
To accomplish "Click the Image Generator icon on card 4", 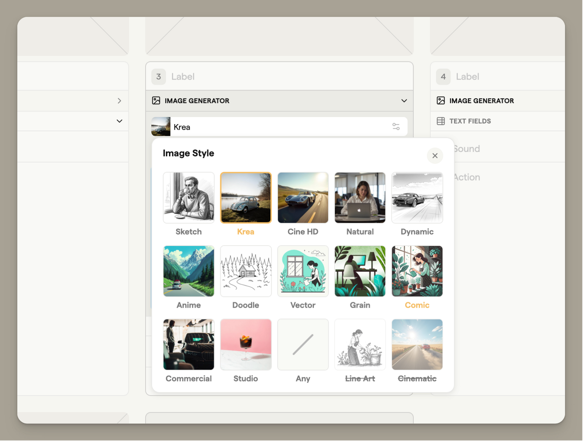I will (x=441, y=101).
